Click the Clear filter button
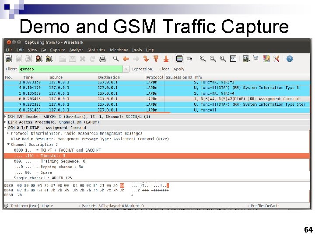 pos(164,69)
